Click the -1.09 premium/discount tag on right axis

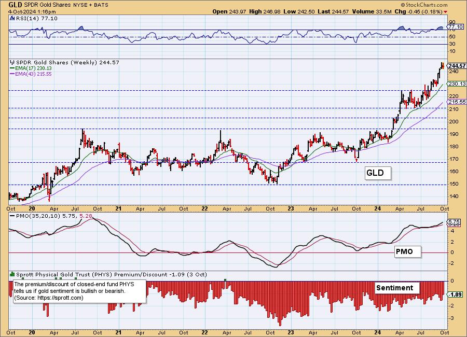coord(456,294)
